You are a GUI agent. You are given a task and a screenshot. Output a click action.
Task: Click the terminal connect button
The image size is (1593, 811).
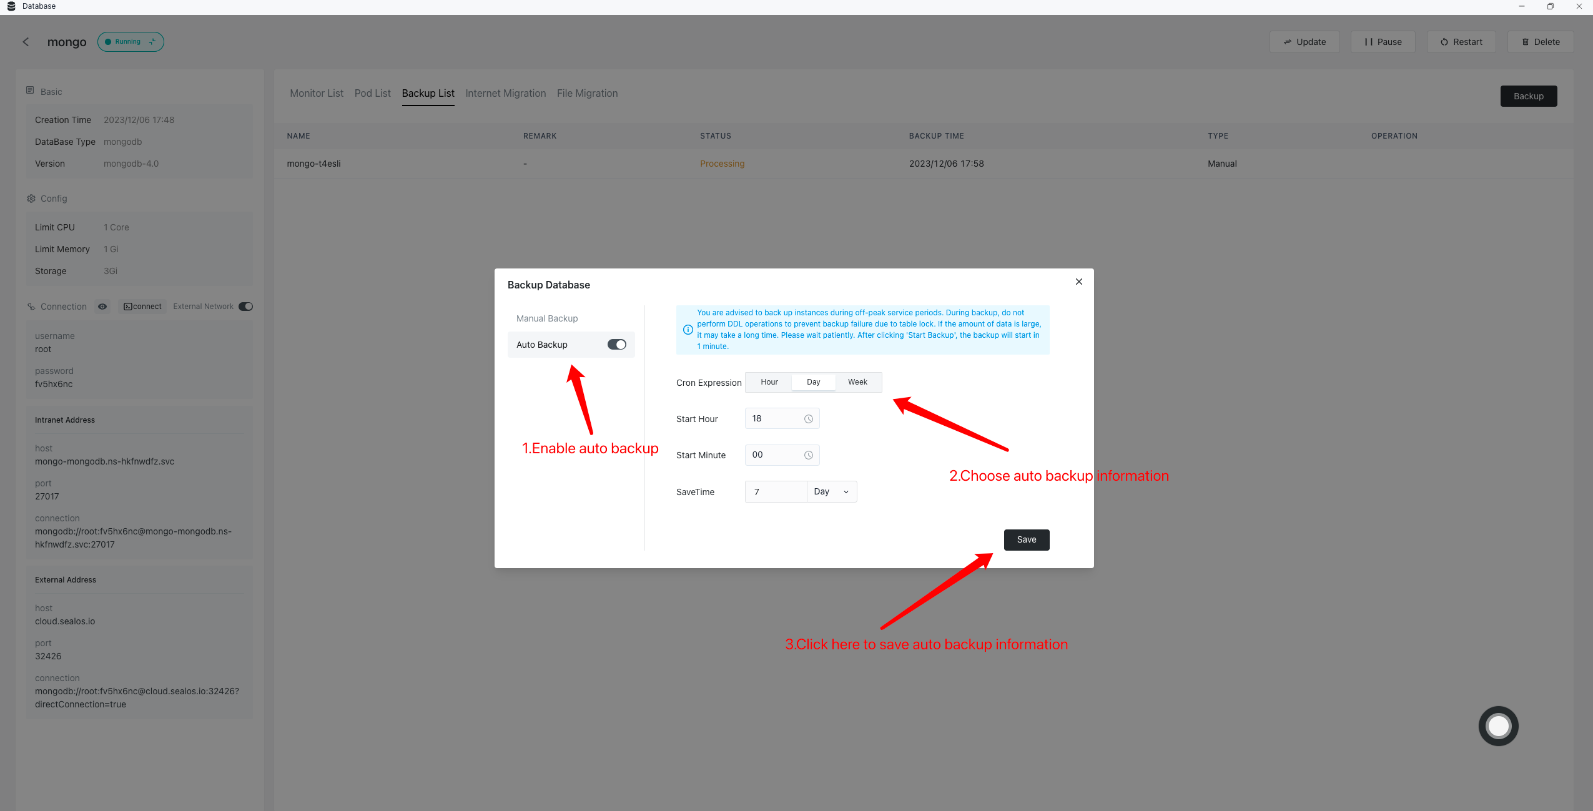(142, 307)
